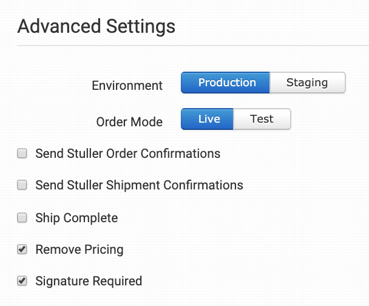This screenshot has width=369, height=306.
Task: Tick Send Stuller Shipment Confirmations checkbox
Action: [22, 185]
